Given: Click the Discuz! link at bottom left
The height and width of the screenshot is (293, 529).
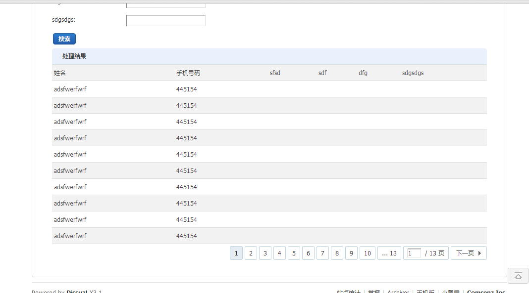Looking at the screenshot, I should coord(77,292).
